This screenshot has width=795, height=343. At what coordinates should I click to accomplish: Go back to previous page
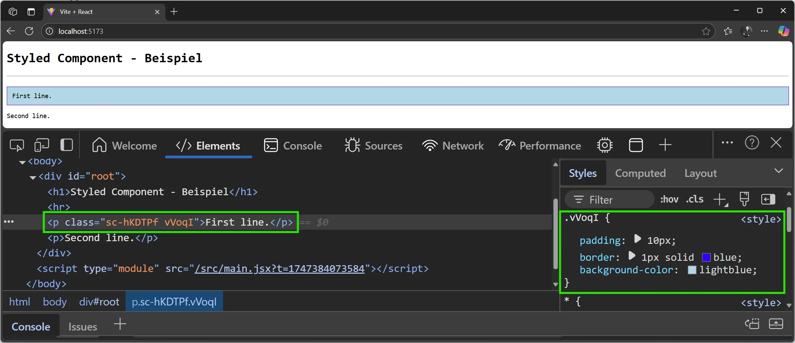[x=11, y=31]
